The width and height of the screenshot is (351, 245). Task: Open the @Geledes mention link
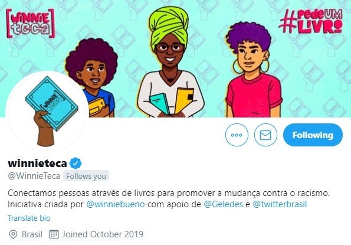223,204
